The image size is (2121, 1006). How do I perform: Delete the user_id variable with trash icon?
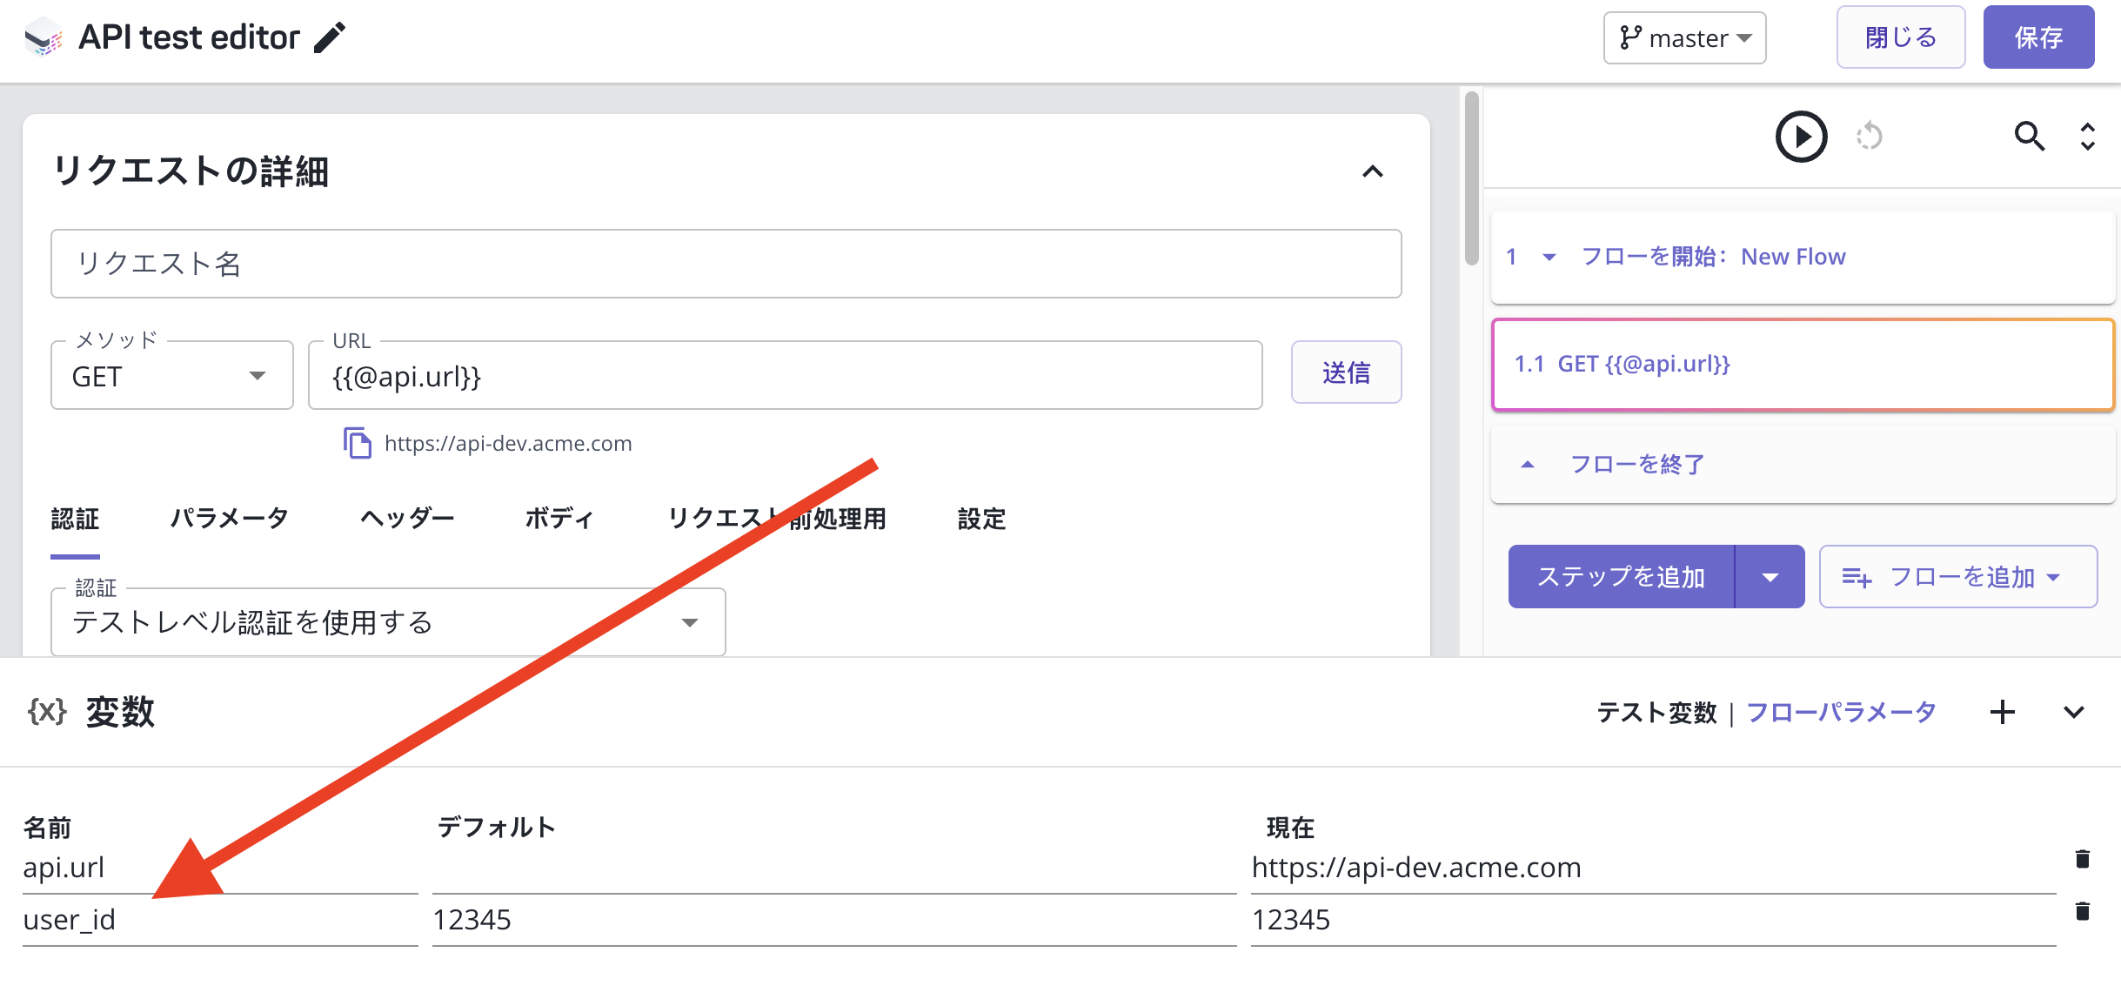point(2083,913)
